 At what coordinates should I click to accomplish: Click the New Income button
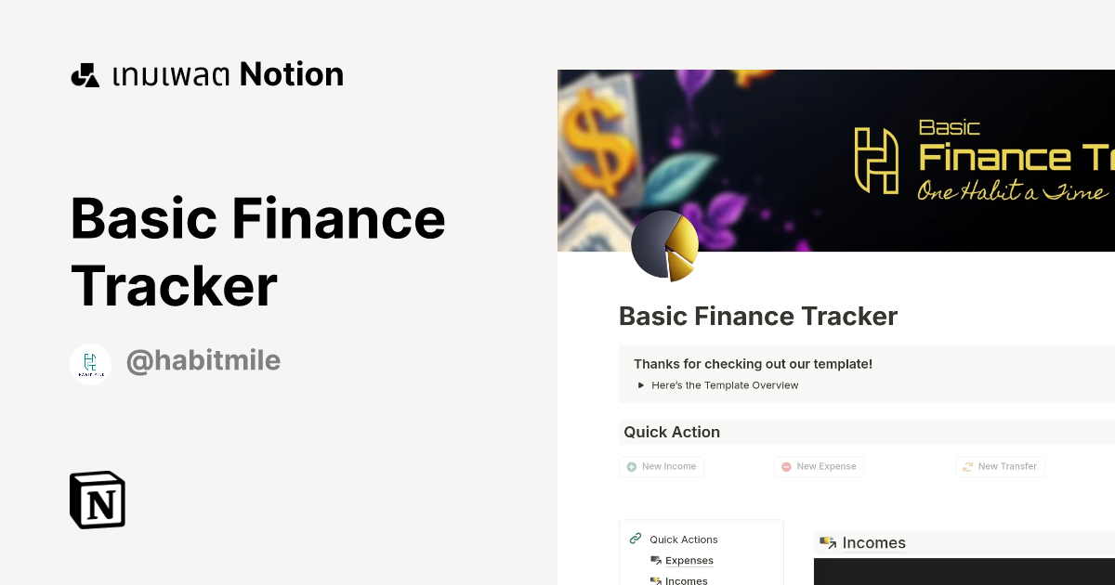(x=662, y=466)
